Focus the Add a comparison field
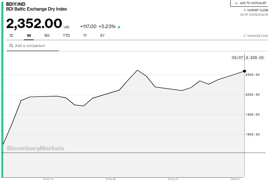268x182 pixels. click(x=34, y=46)
